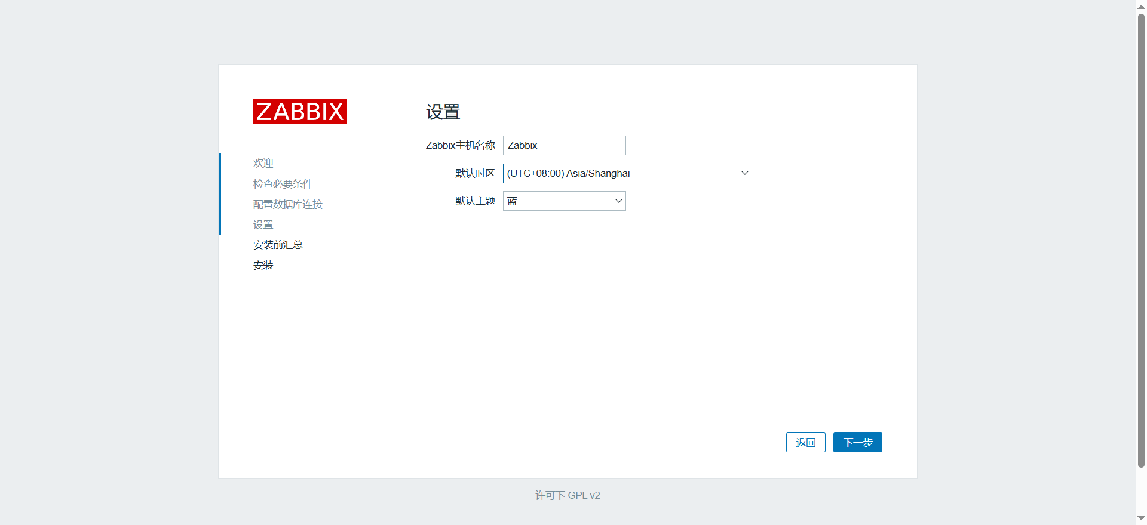
Task: Click the Zabbix主机名称 label
Action: 460,145
